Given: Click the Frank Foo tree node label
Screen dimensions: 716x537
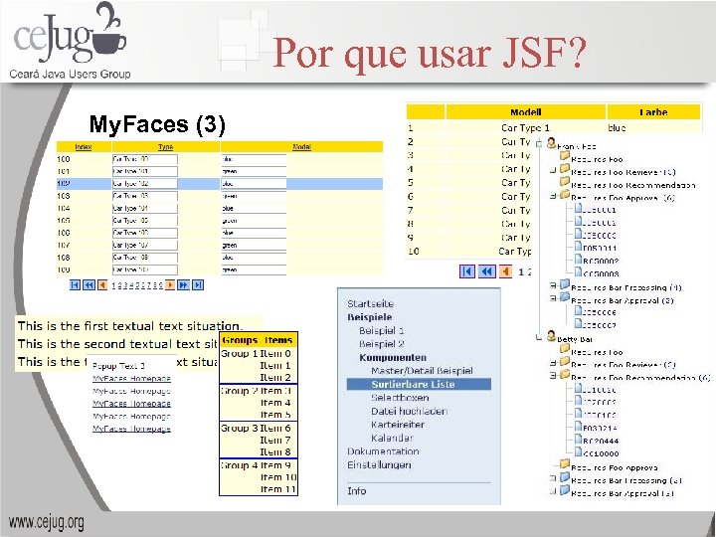Looking at the screenshot, I should (x=577, y=146).
